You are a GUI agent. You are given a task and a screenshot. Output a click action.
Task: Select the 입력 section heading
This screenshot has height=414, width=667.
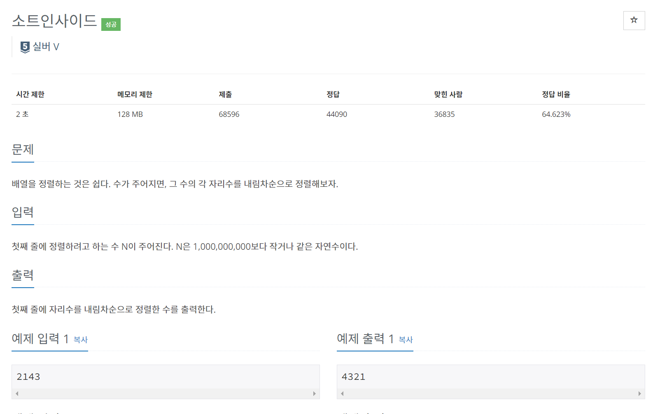coord(23,213)
